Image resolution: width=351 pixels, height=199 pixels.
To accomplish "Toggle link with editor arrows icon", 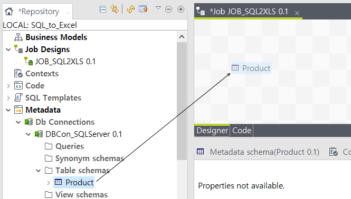I will click(x=115, y=9).
